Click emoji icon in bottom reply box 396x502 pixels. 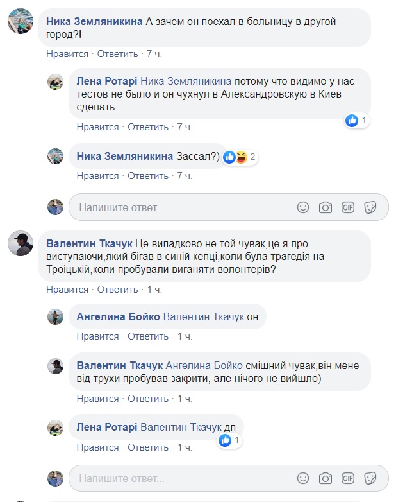pos(304,478)
